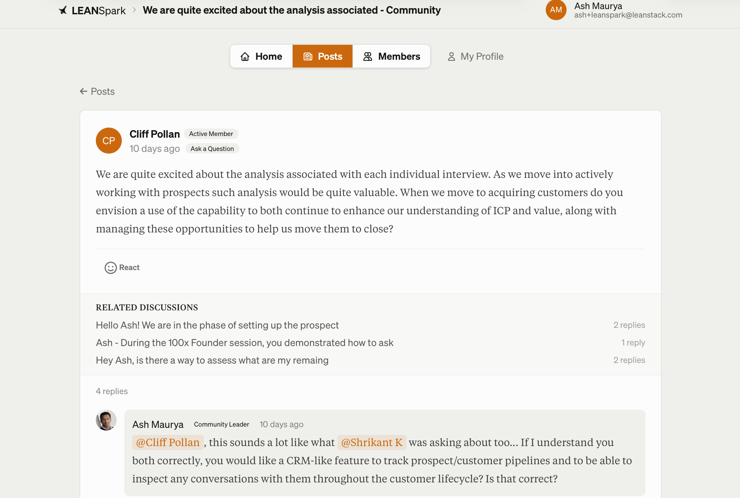Click the Posts newspaper icon
The width and height of the screenshot is (740, 498).
(x=308, y=56)
